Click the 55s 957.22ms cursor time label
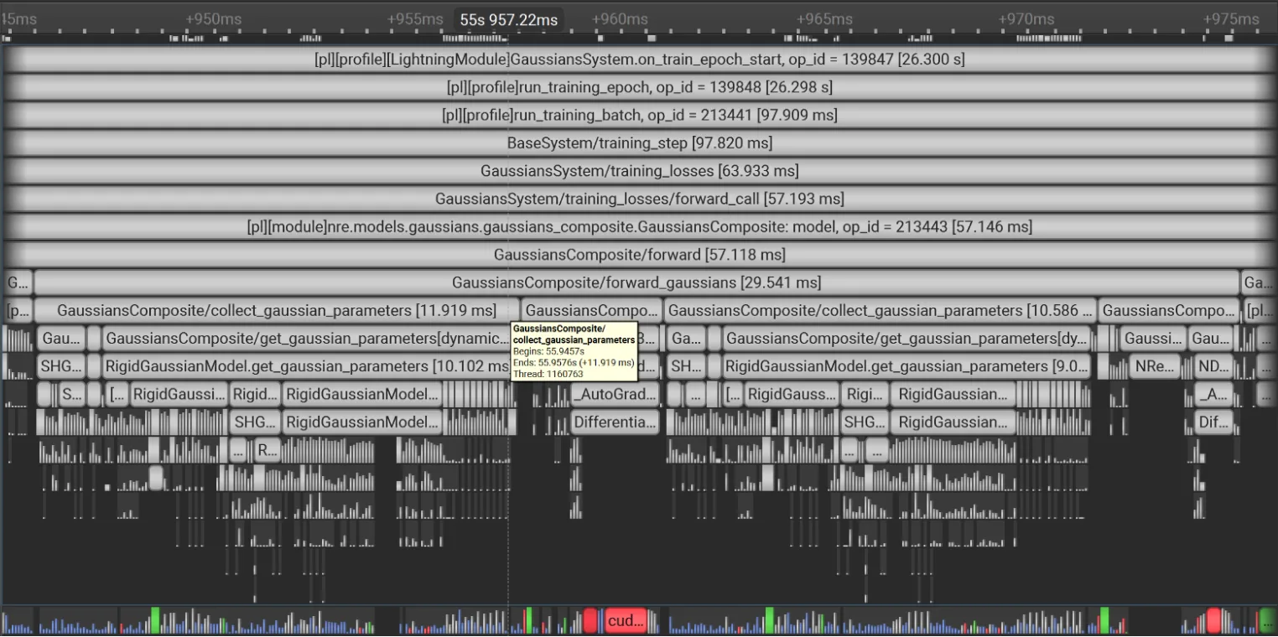Image resolution: width=1278 pixels, height=637 pixels. coord(509,19)
